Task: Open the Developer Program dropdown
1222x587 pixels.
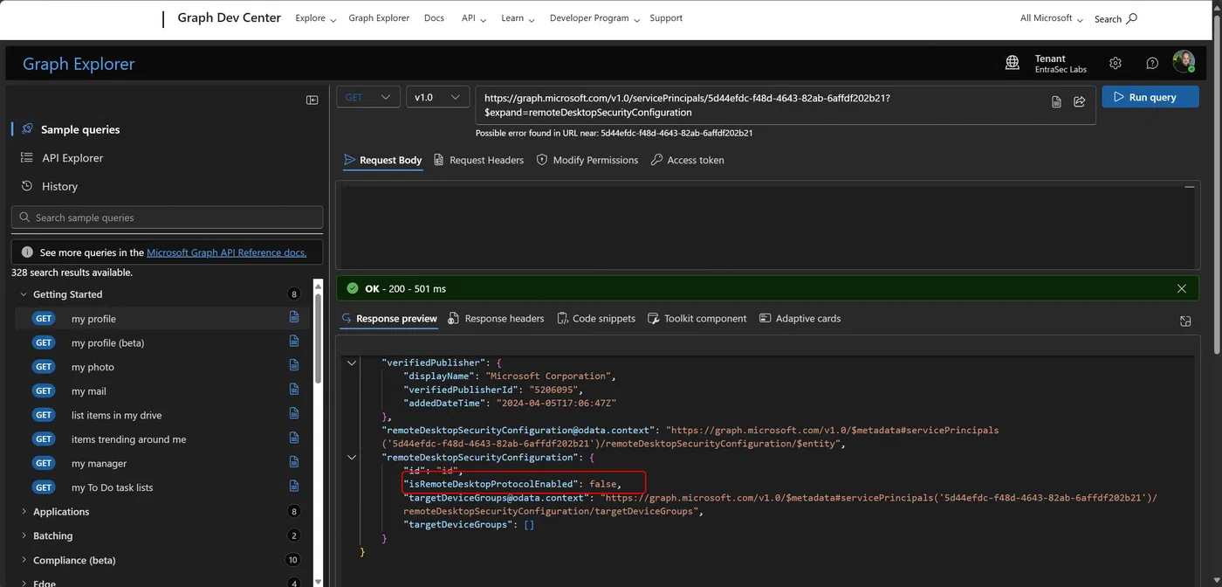Action: (594, 18)
